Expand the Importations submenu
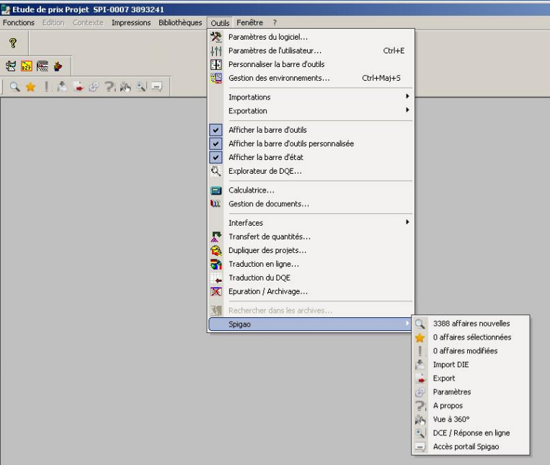 tap(310, 97)
